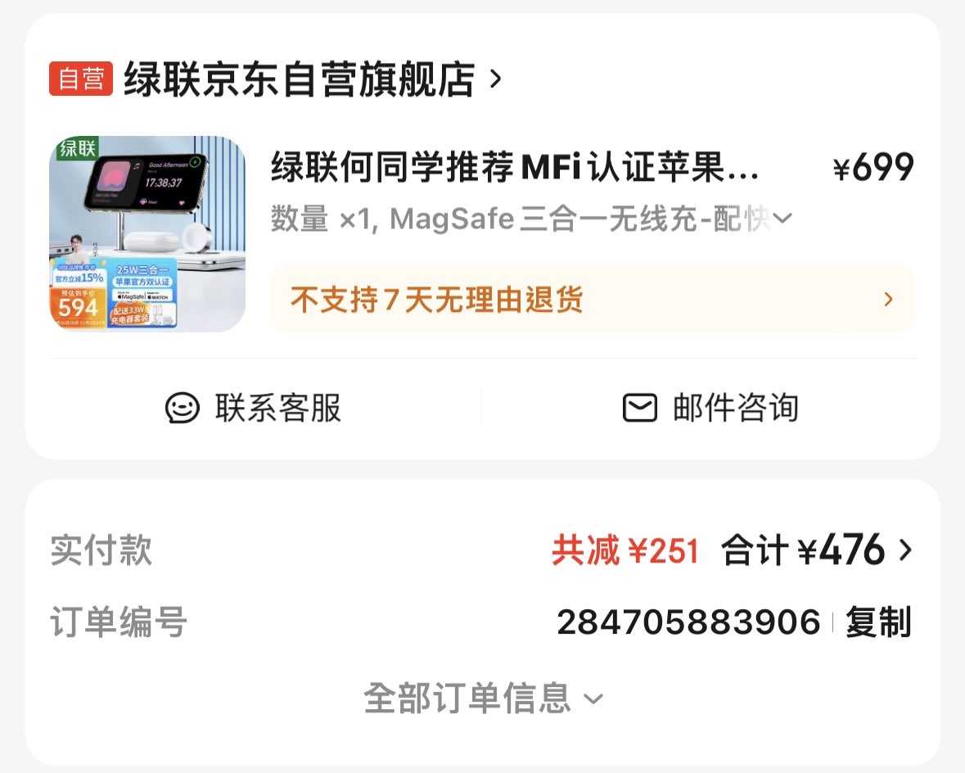Open the product thumbnail image

coord(147,234)
